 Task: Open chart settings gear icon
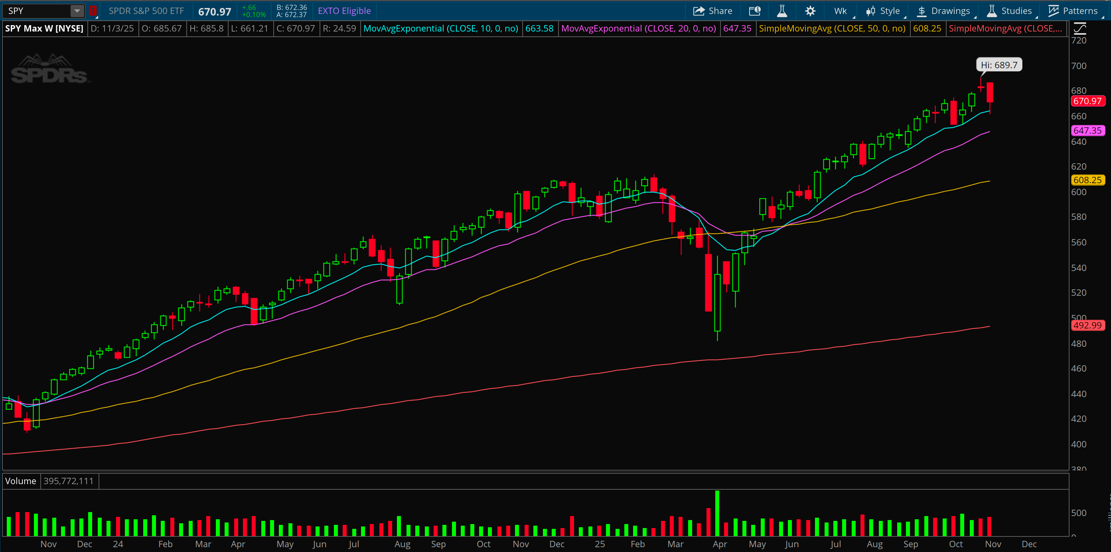810,11
